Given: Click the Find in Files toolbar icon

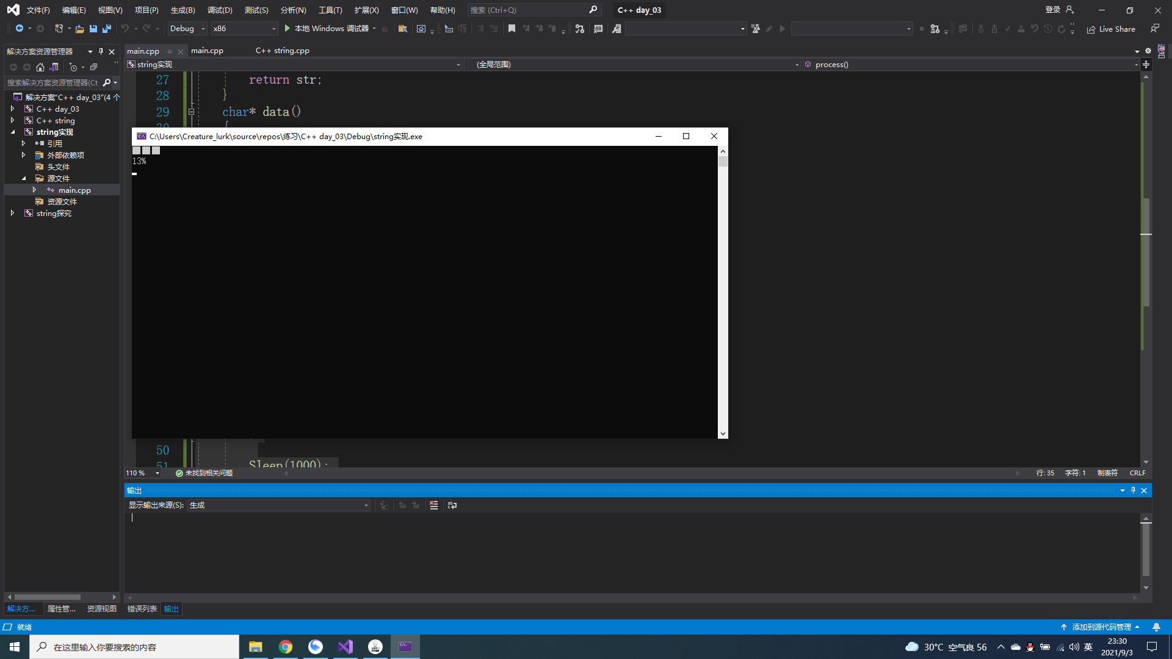Looking at the screenshot, I should (x=402, y=29).
